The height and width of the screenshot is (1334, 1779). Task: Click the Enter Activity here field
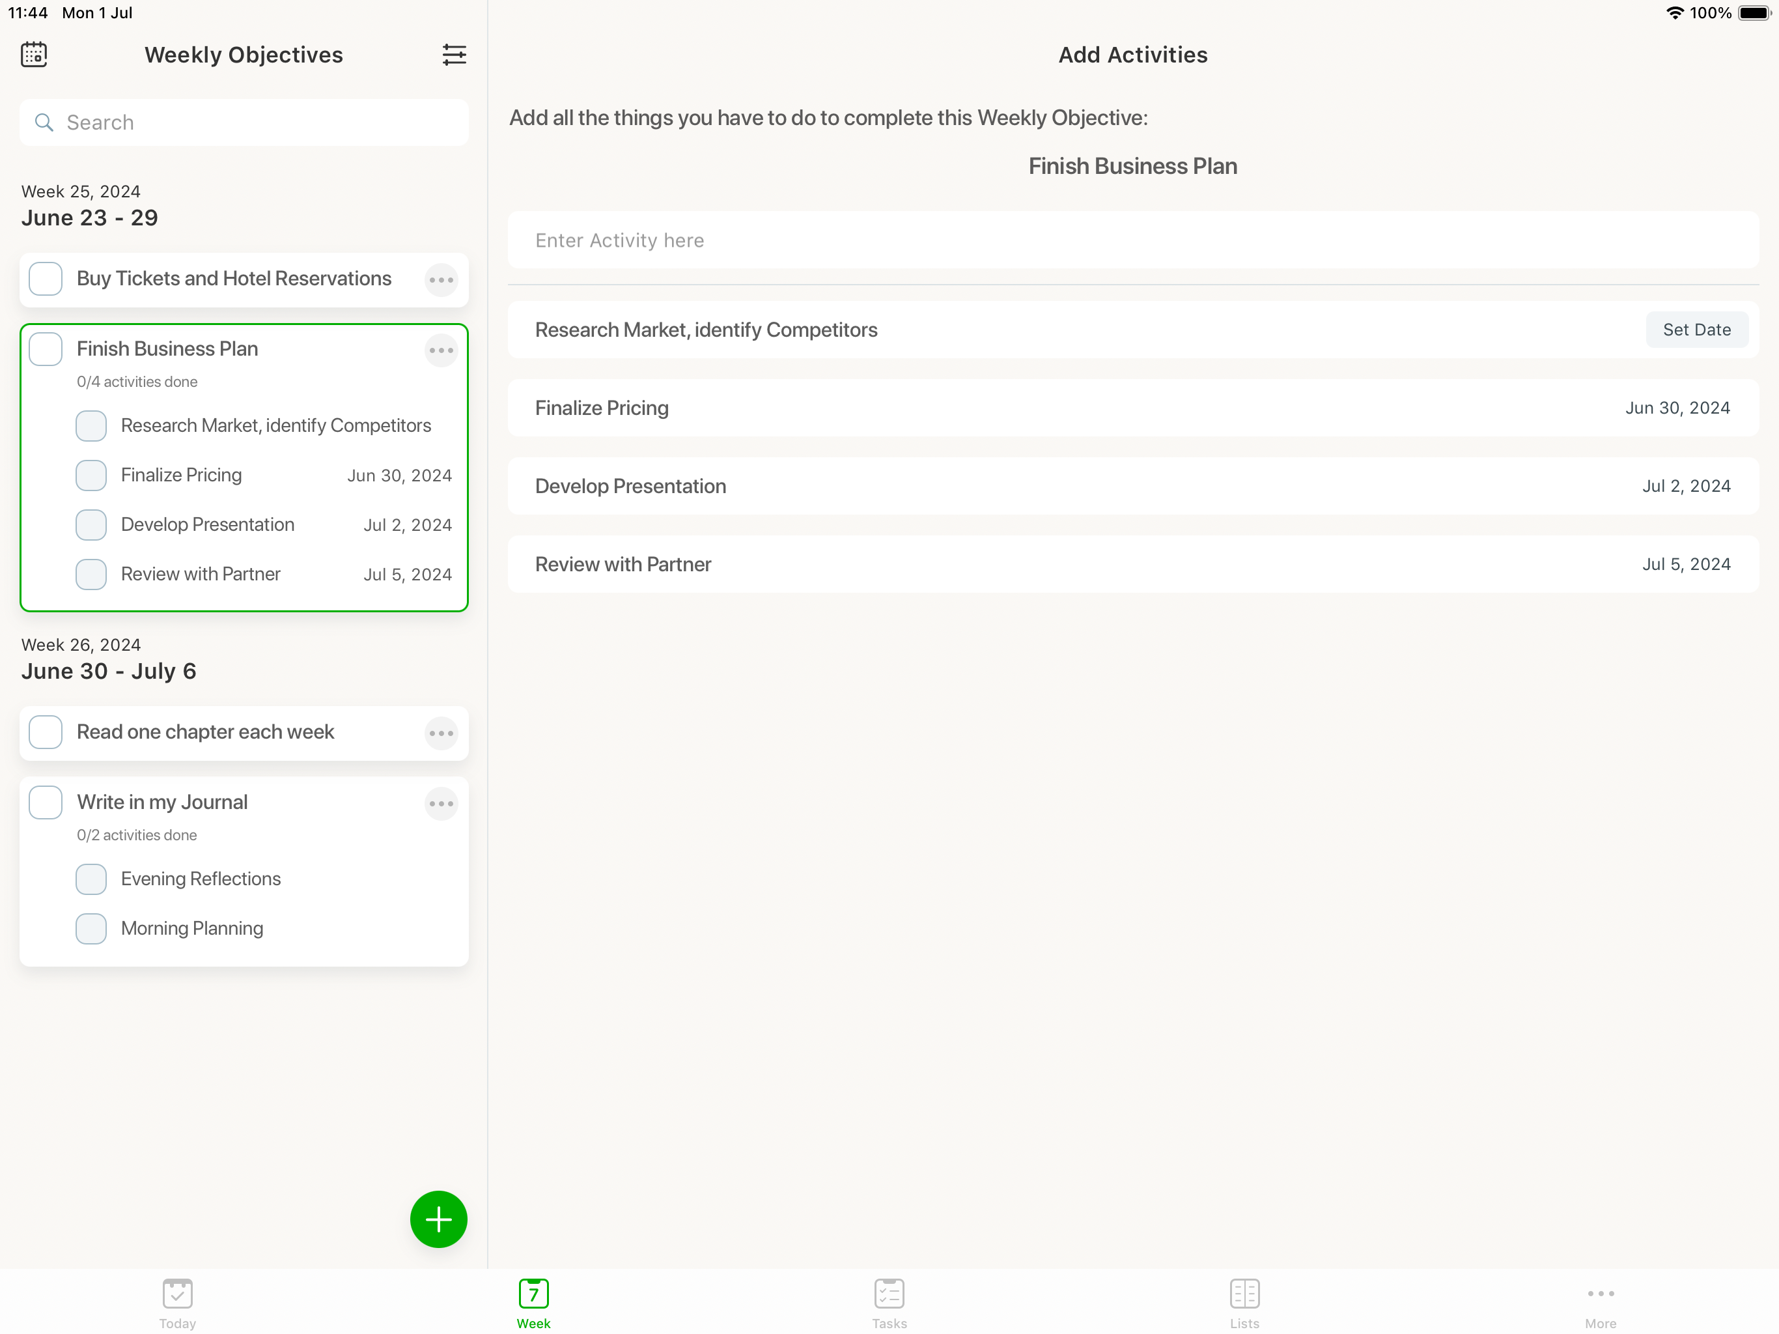click(1132, 240)
